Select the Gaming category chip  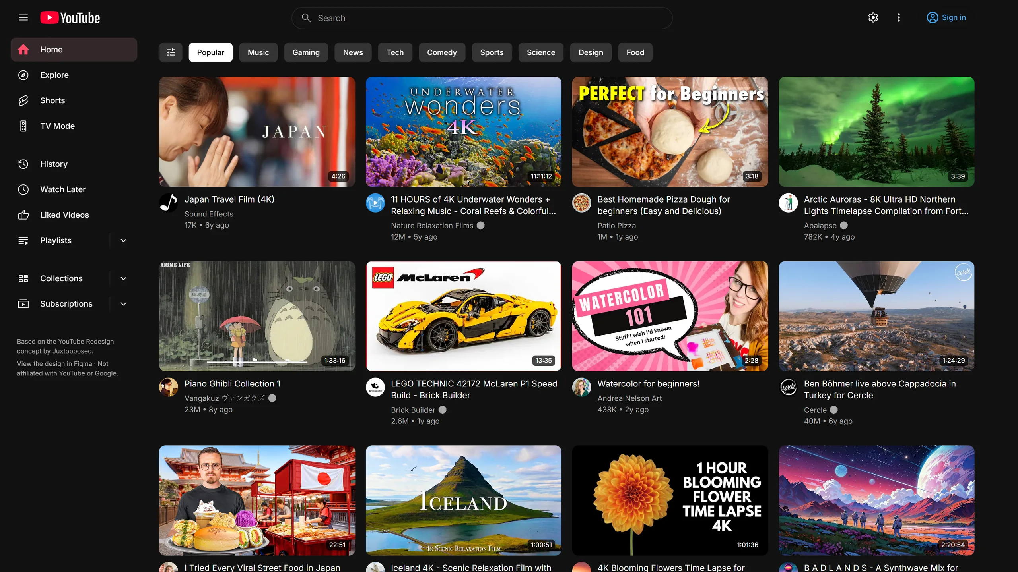[x=306, y=52]
